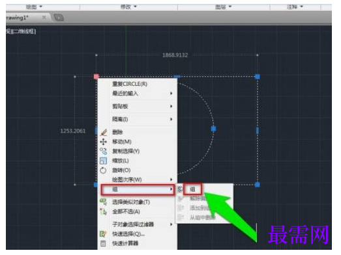Select the rectangle's right edge midpoint grip
The width and height of the screenshot is (341, 255).
pyautogui.click(x=258, y=131)
